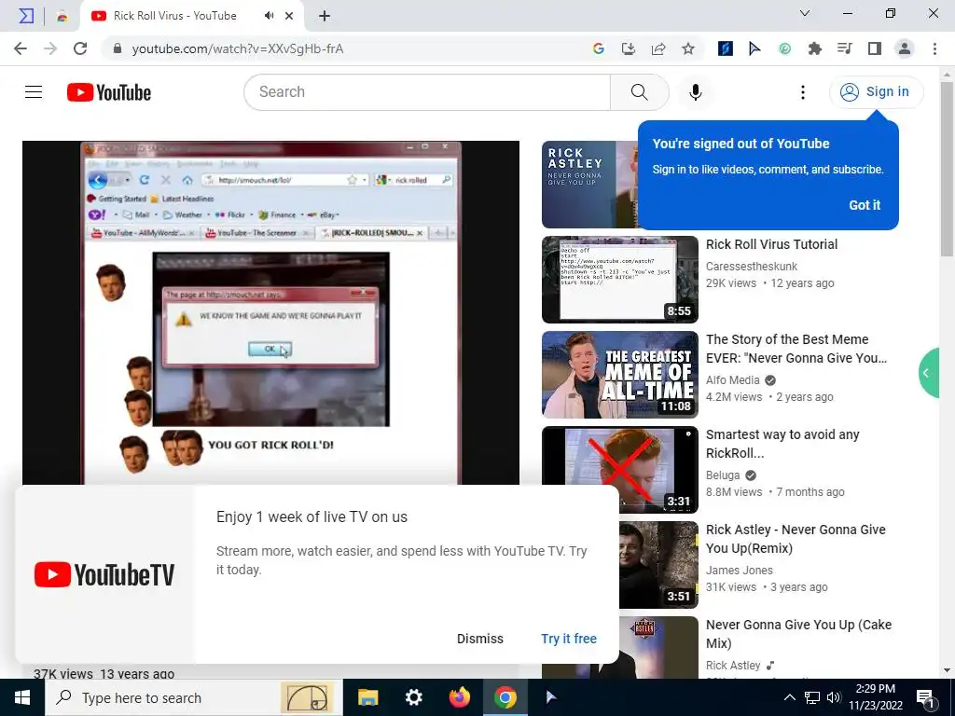The width and height of the screenshot is (955, 716).
Task: Open the 2:29 PM clock and date
Action: pos(876,697)
